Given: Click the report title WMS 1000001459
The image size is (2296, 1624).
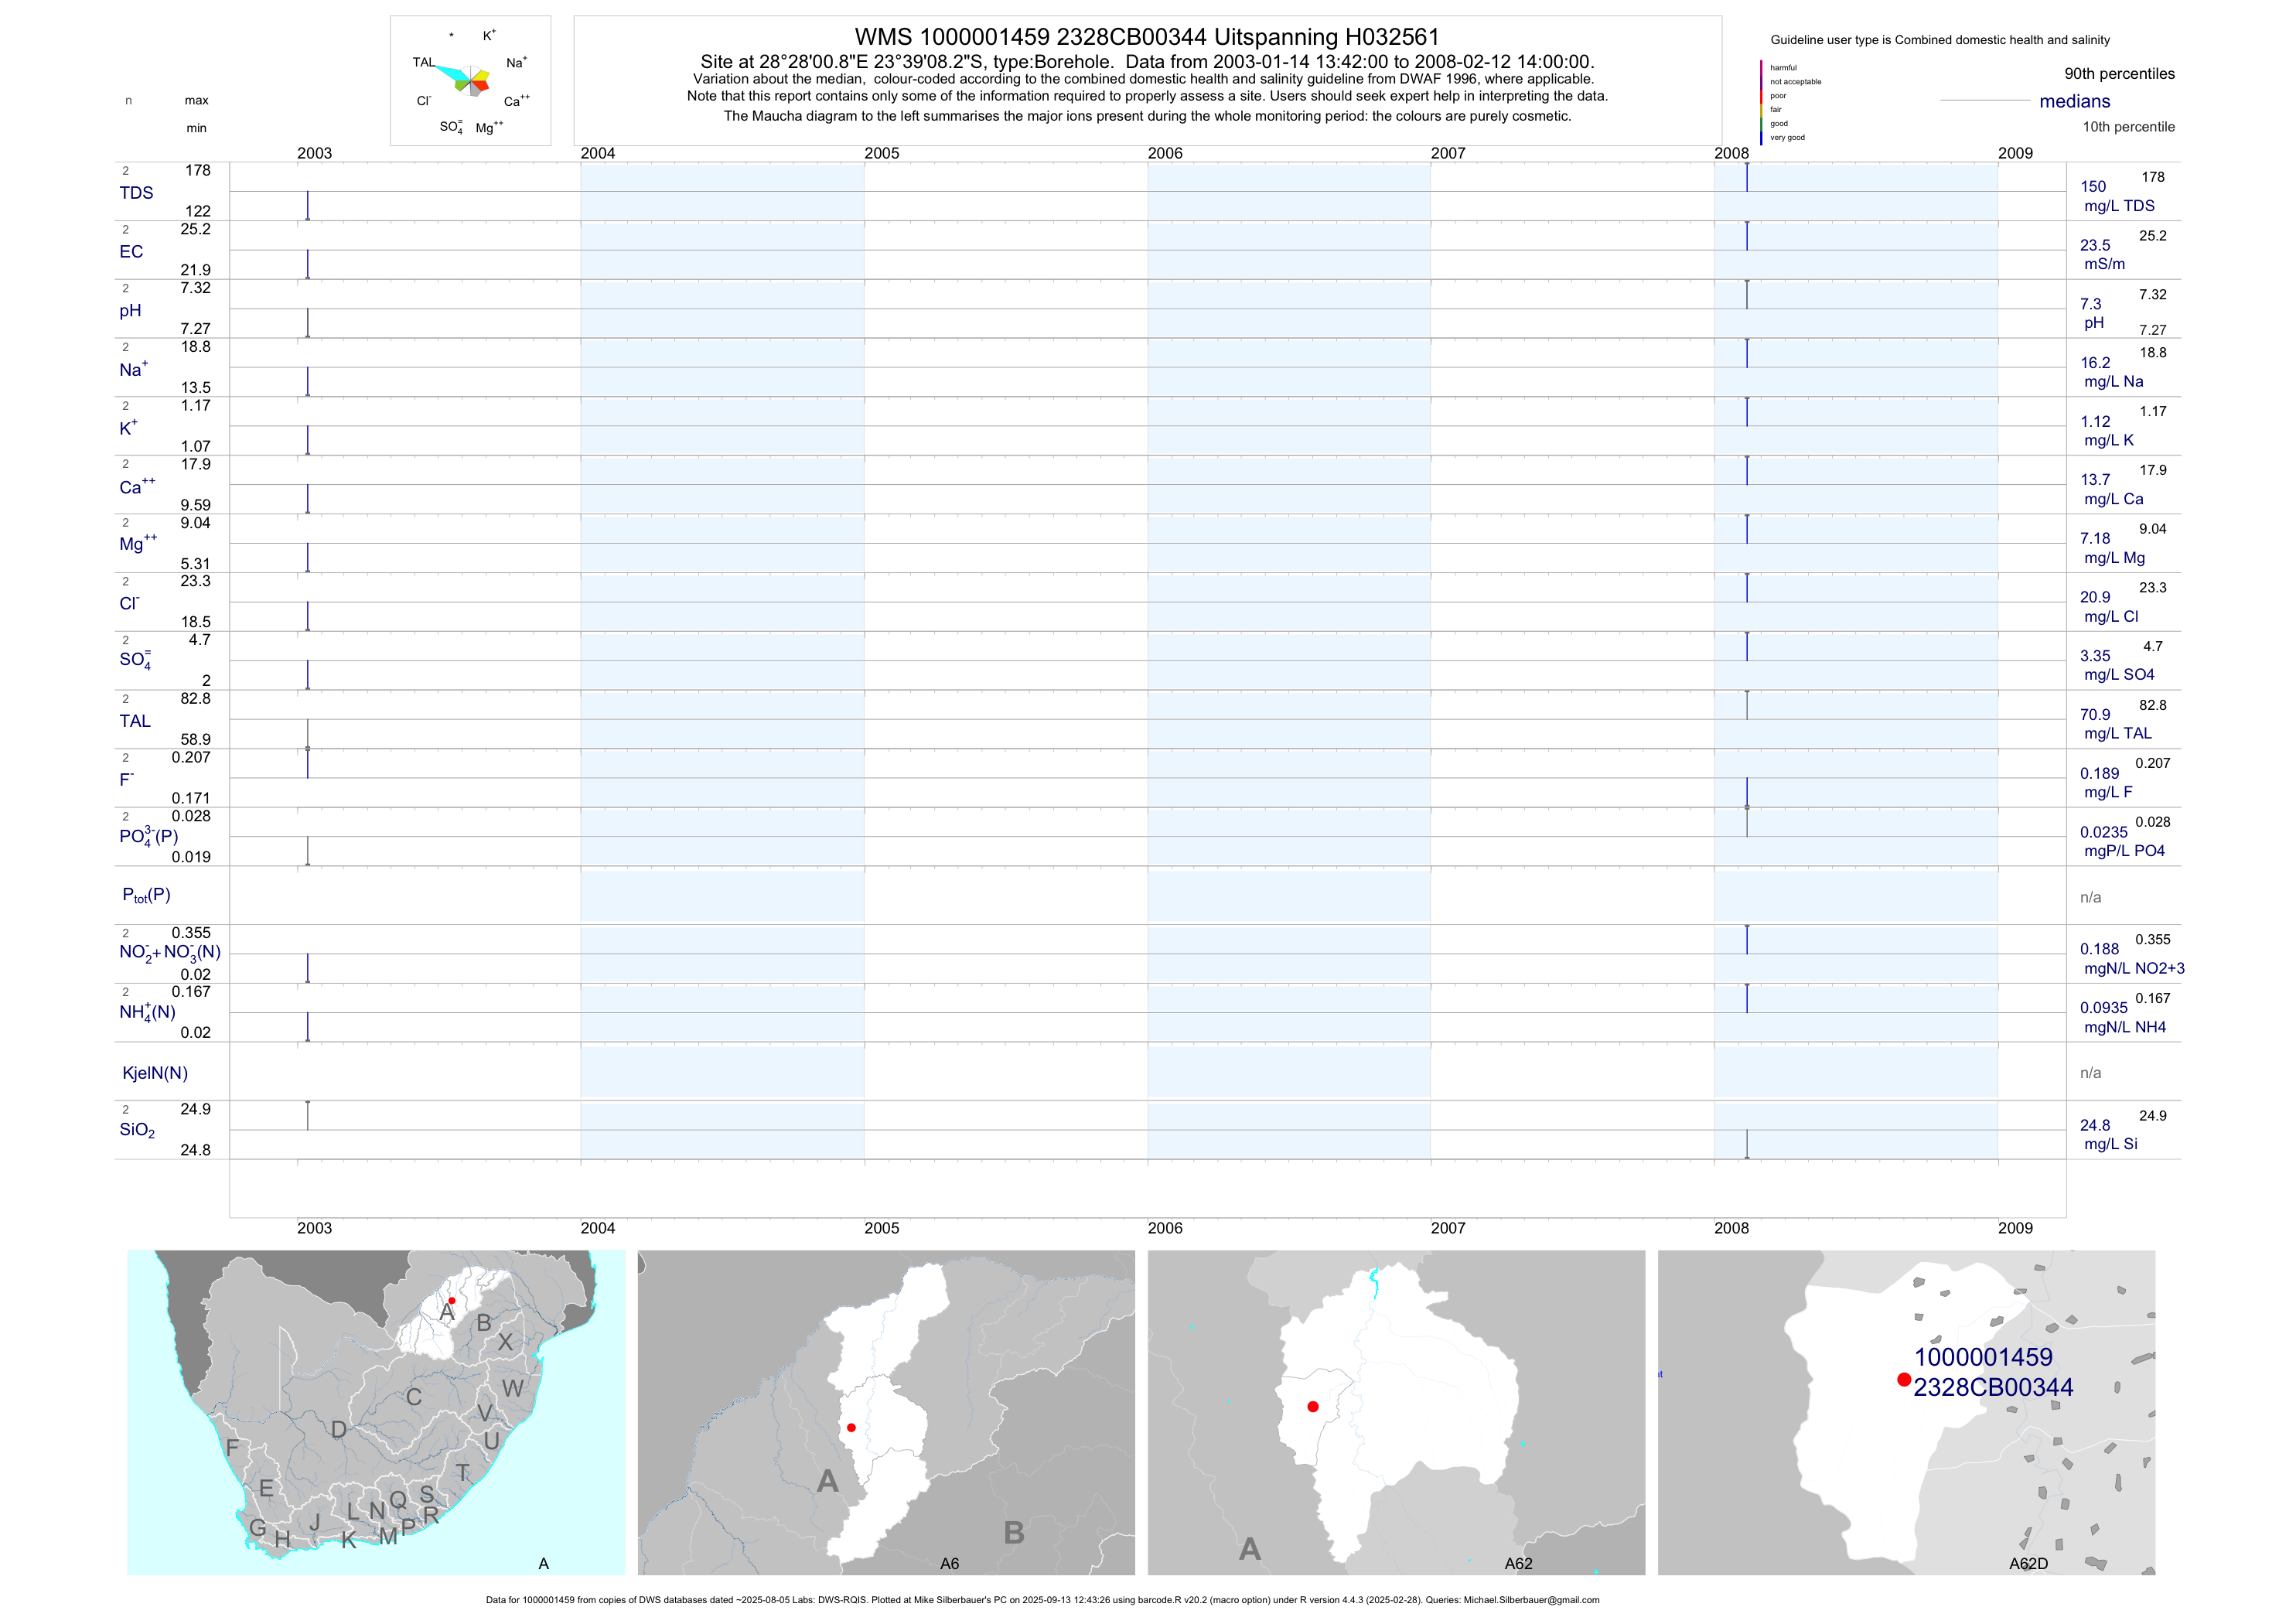Looking at the screenshot, I should pos(1146,37).
